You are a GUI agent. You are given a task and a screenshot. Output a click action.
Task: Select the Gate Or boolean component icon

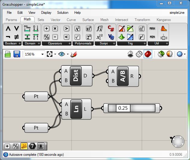tap(17, 29)
